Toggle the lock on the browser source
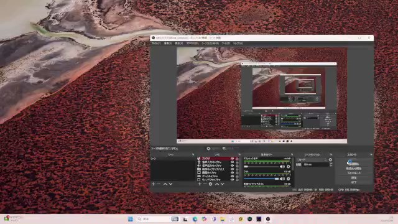This screenshot has width=398, height=224. pos(237,159)
